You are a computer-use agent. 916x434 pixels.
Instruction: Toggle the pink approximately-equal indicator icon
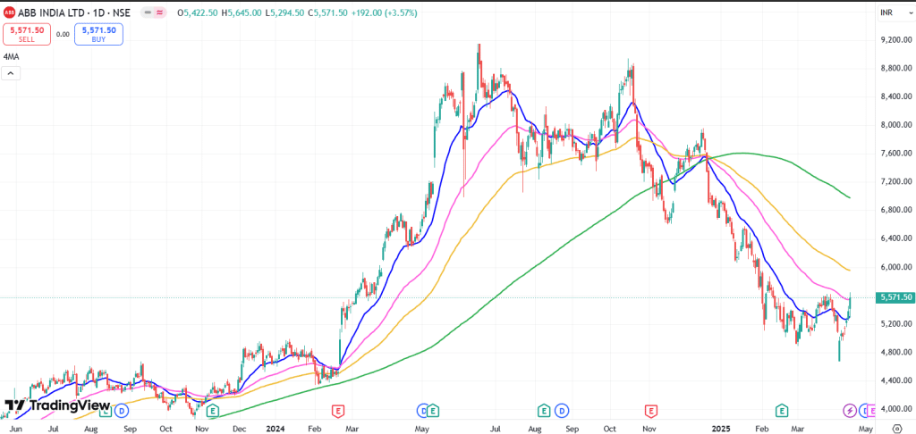159,13
